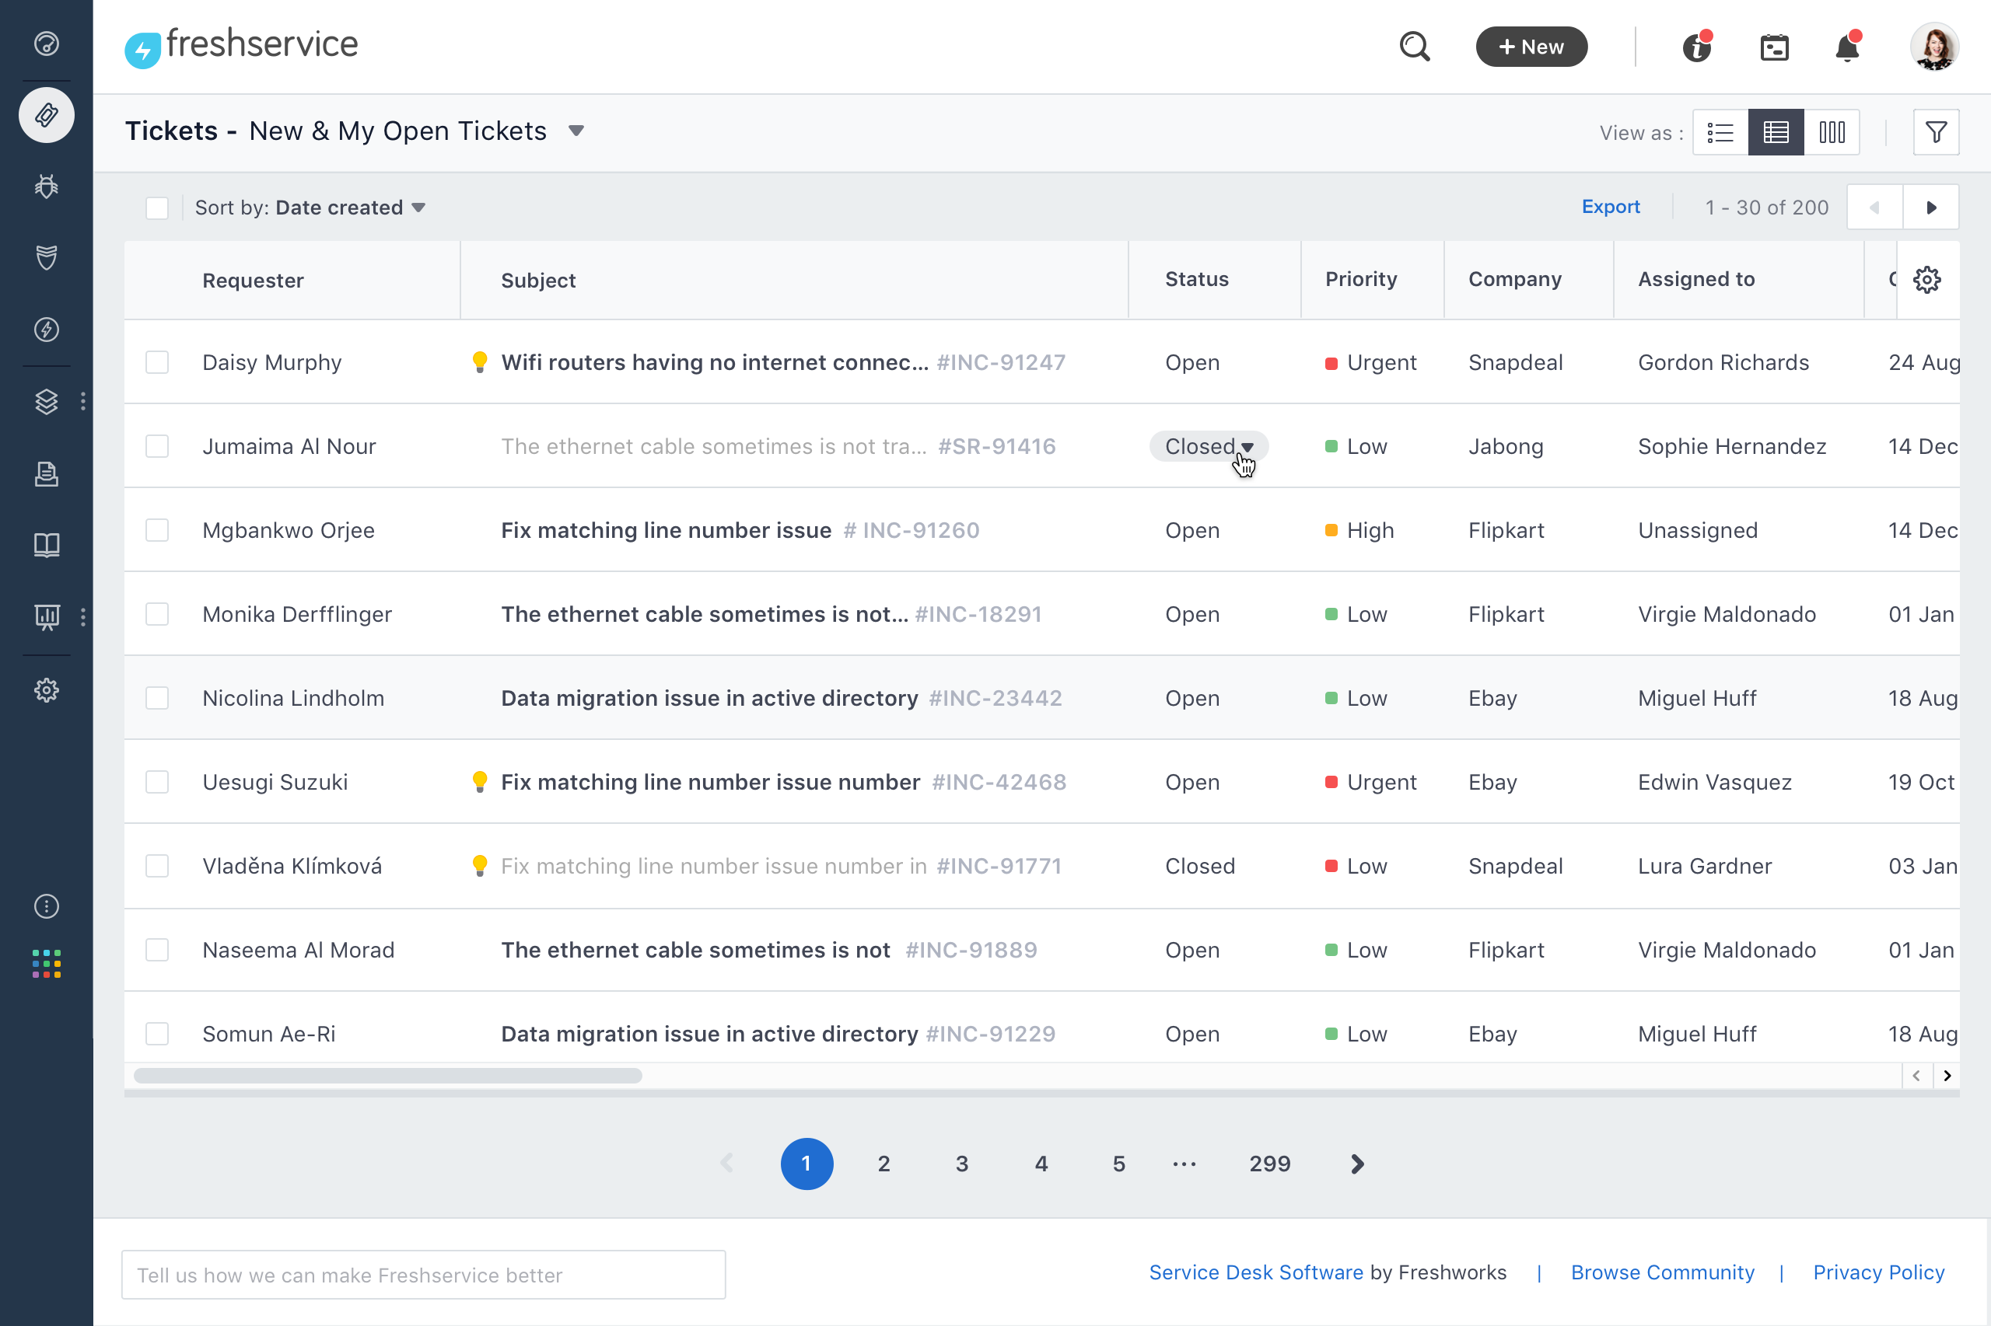
Task: Click the filter funnel icon
Action: (1935, 132)
